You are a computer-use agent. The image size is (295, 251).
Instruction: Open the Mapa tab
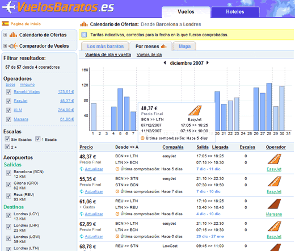tap(185, 46)
